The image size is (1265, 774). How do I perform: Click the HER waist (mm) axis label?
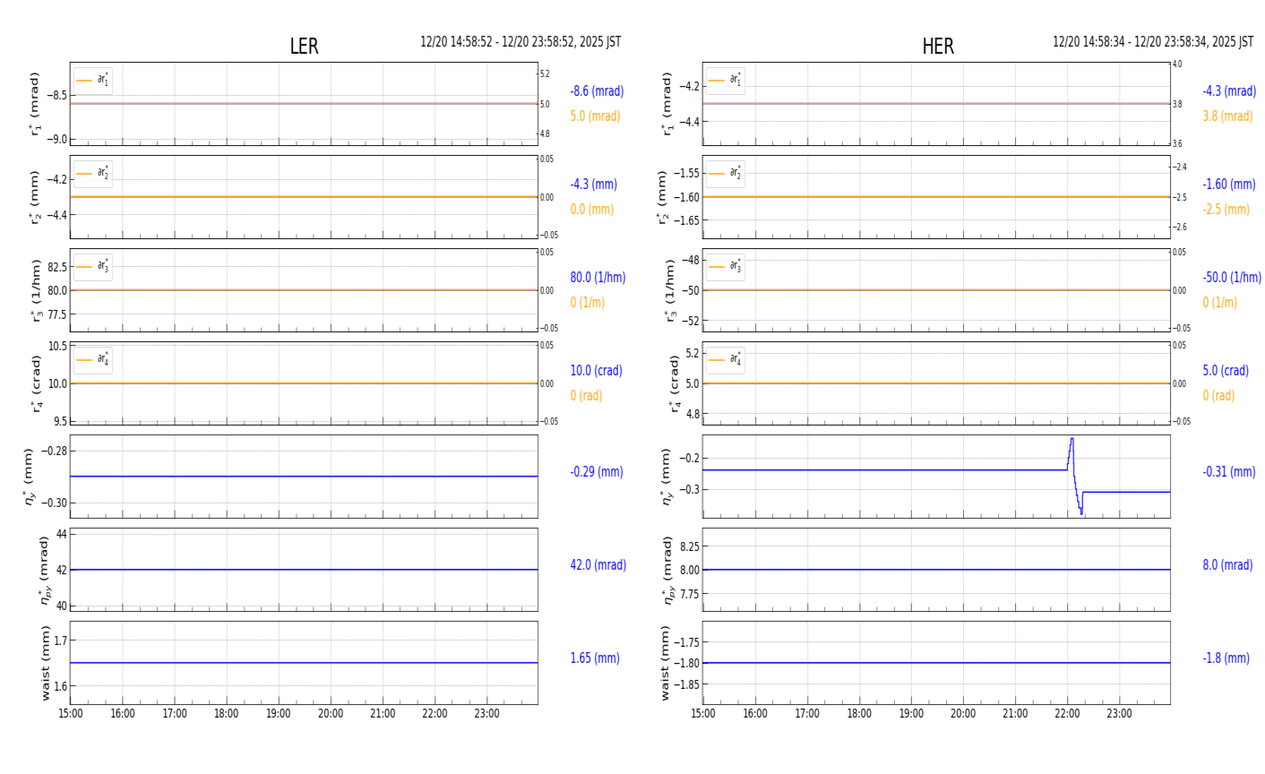pyautogui.click(x=665, y=663)
